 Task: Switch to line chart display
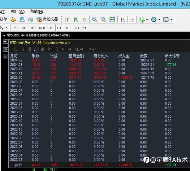pyautogui.click(x=84, y=19)
